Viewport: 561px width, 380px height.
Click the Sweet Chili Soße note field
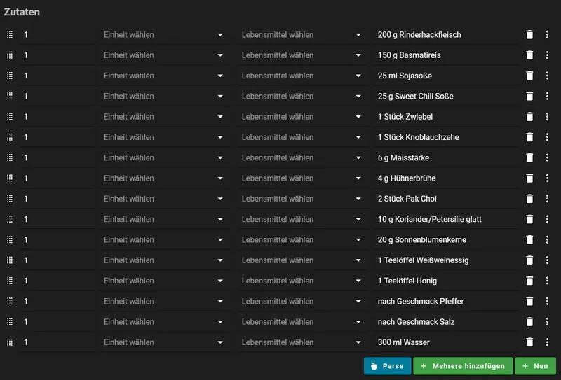[446, 97]
